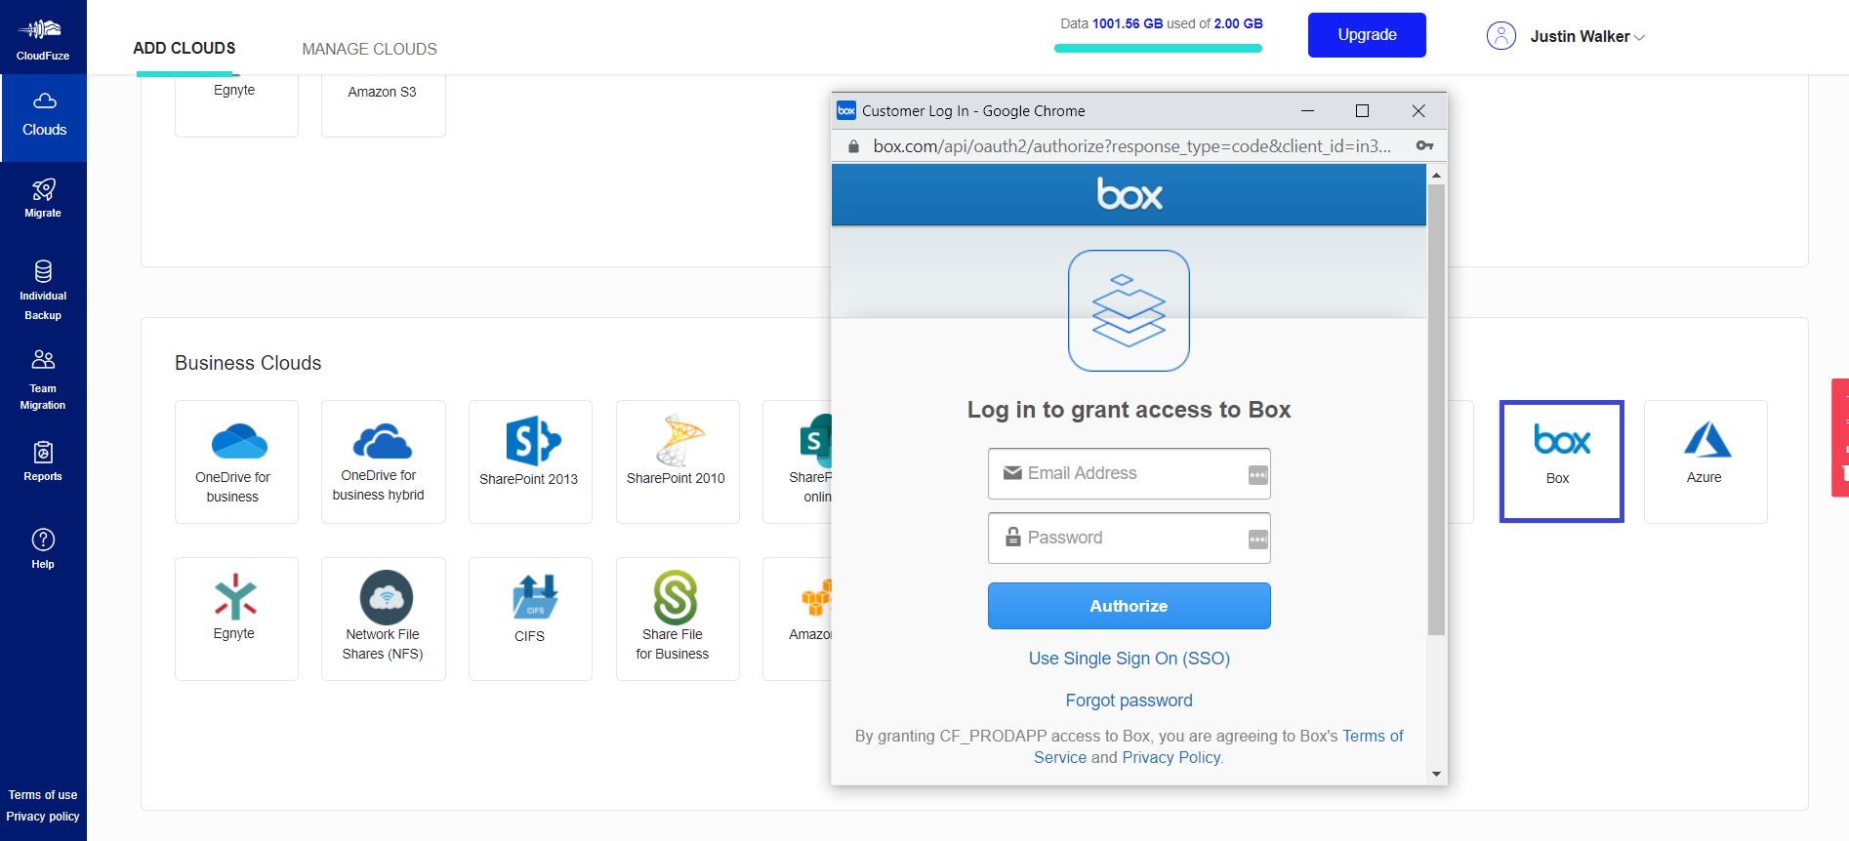Click CF_PRODAPP app icon in popup

[1129, 310]
